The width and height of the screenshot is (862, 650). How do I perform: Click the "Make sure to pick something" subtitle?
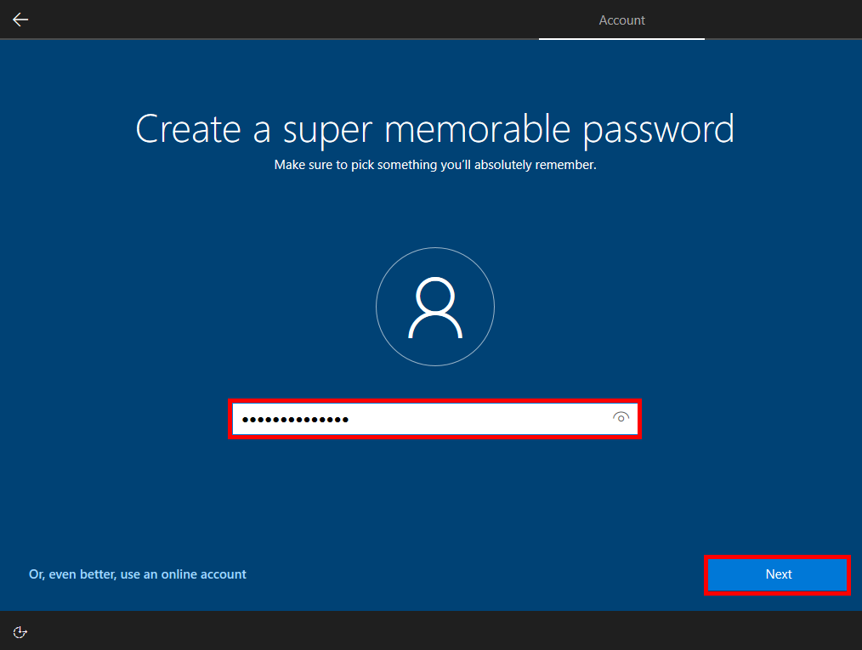point(434,165)
